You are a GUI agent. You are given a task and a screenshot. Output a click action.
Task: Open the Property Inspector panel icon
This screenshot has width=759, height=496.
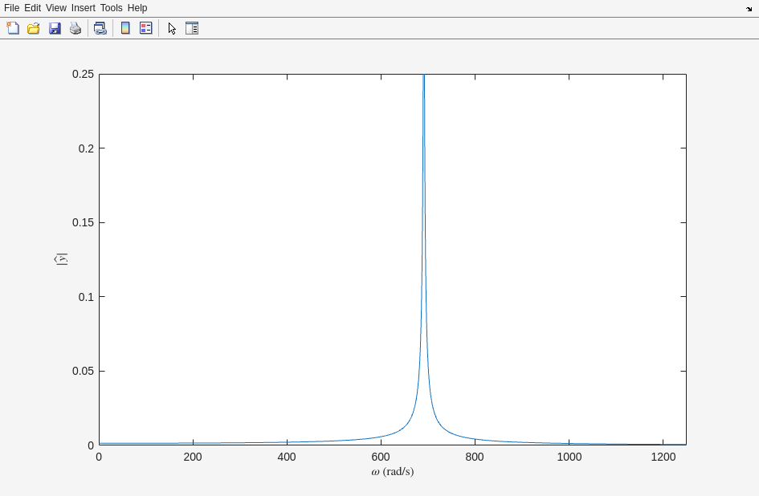192,28
